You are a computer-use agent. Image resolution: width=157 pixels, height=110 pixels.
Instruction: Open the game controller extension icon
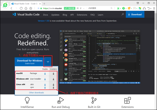134,8
